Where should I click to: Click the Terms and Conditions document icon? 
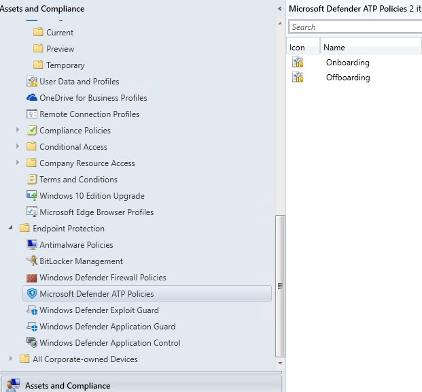click(x=32, y=179)
